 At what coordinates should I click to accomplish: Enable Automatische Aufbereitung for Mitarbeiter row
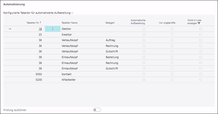[144, 80]
